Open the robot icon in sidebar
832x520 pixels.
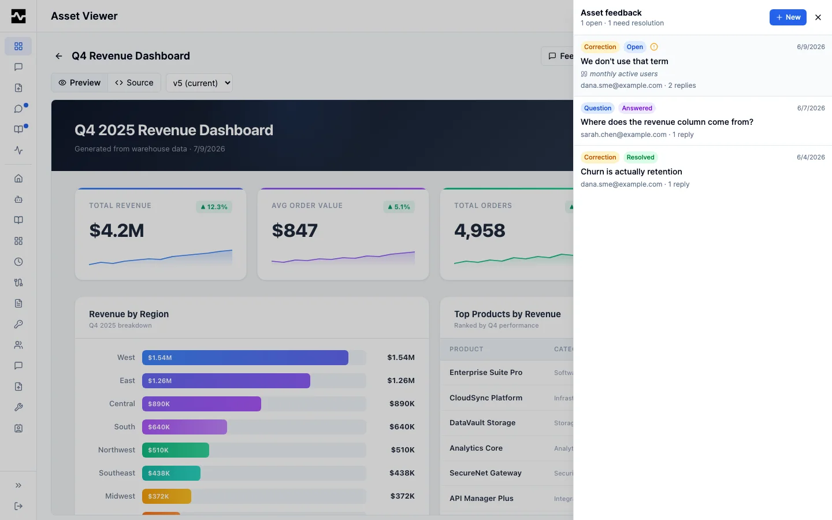click(18, 199)
